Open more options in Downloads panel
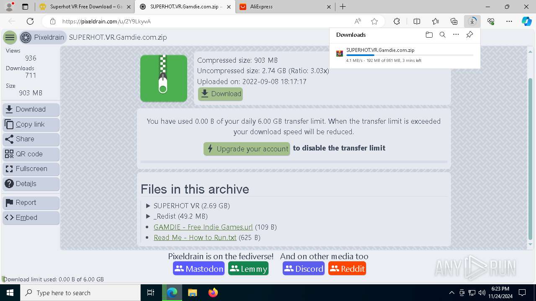This screenshot has height=301, width=536. [x=456, y=35]
